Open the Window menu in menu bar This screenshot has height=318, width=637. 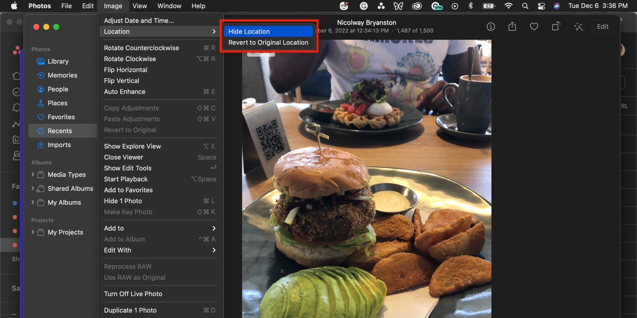point(169,6)
